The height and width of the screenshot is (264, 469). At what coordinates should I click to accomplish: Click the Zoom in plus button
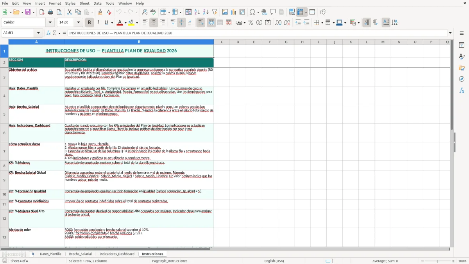tap(453, 261)
